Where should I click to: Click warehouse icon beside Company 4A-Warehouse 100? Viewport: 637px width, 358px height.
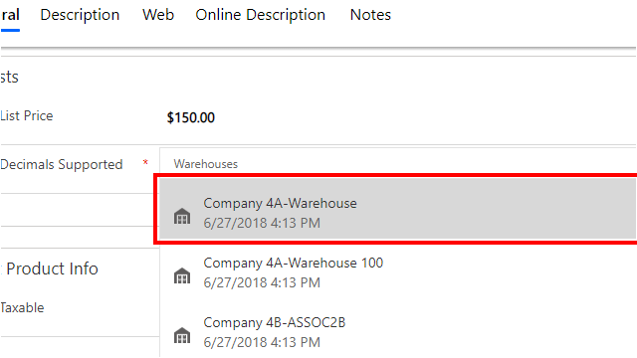click(182, 275)
